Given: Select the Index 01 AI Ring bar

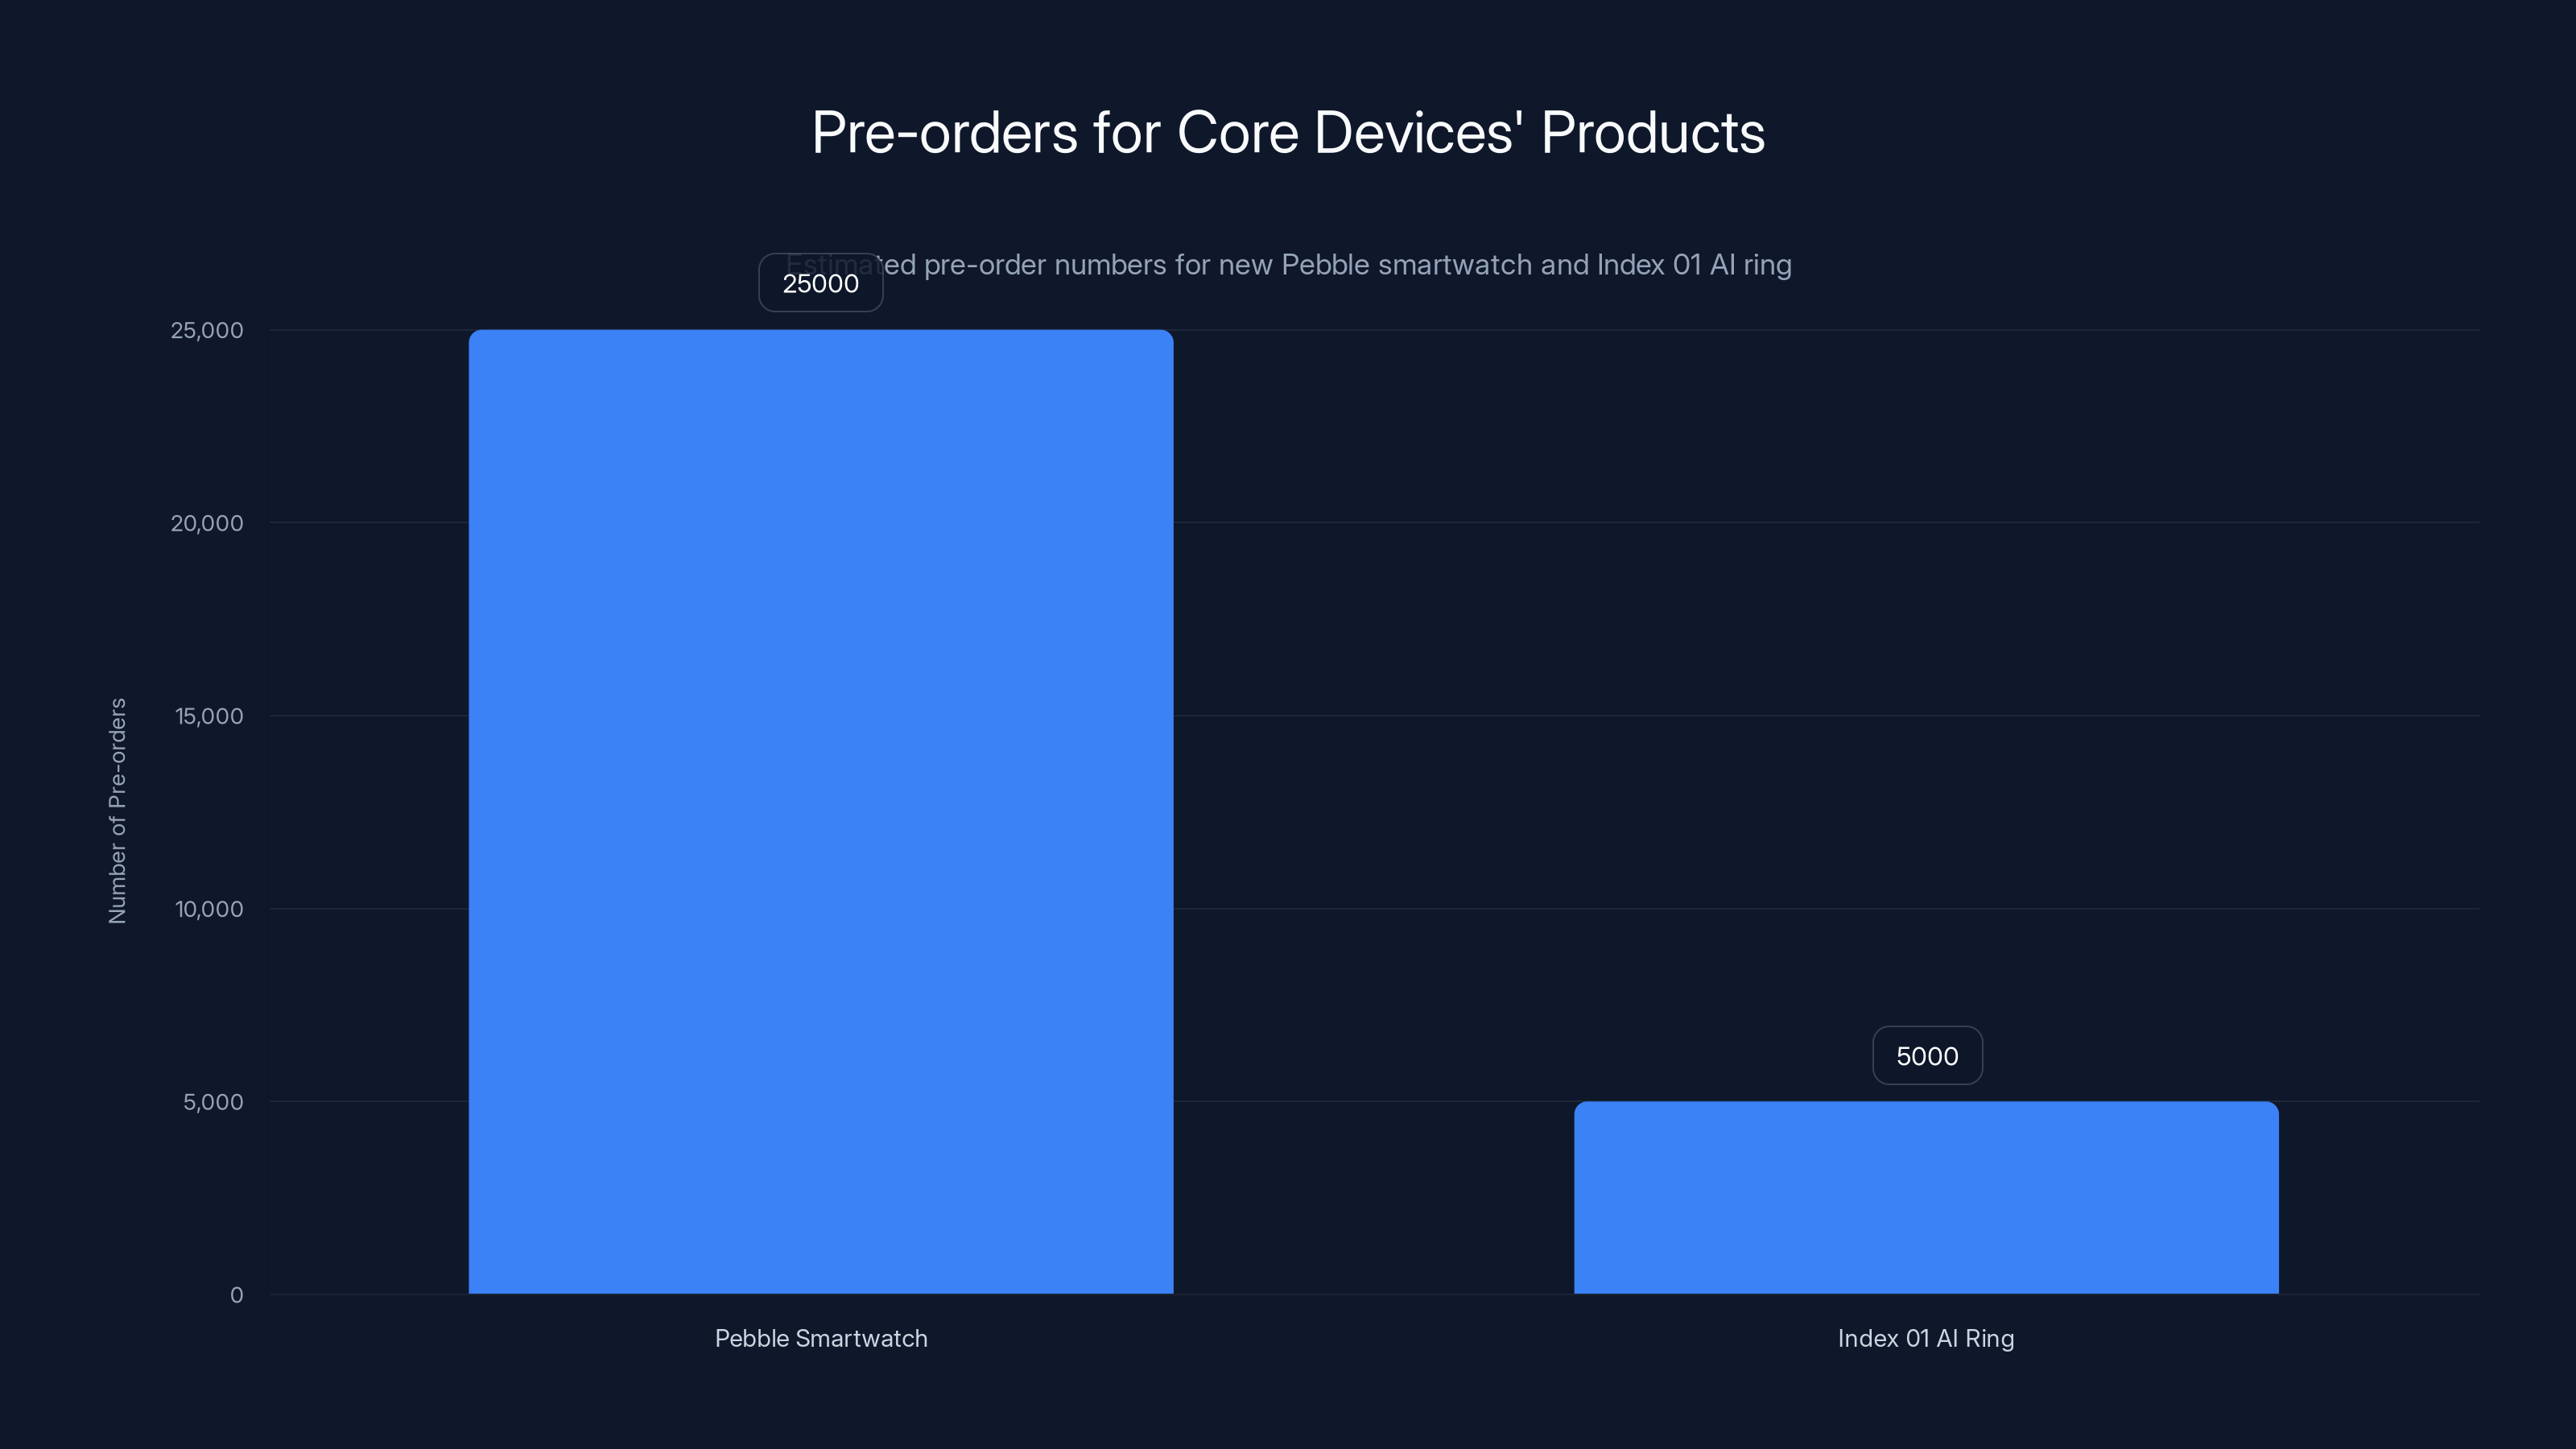Looking at the screenshot, I should (1927, 1200).
